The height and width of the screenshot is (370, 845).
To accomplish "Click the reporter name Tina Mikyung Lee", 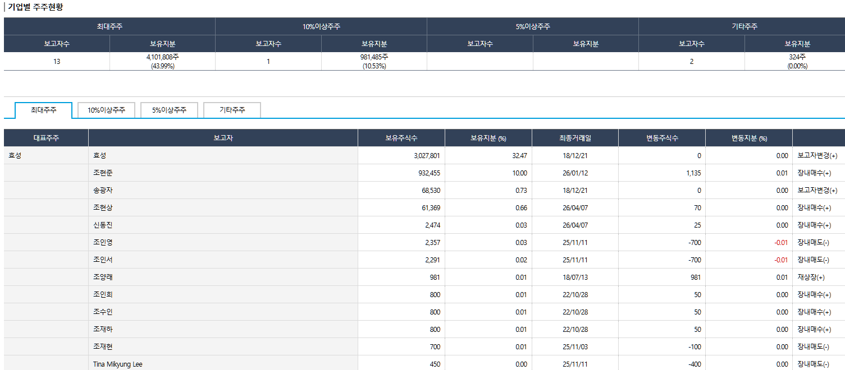I will click(x=118, y=364).
